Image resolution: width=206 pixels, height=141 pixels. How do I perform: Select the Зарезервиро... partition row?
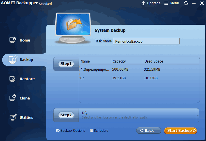139,69
